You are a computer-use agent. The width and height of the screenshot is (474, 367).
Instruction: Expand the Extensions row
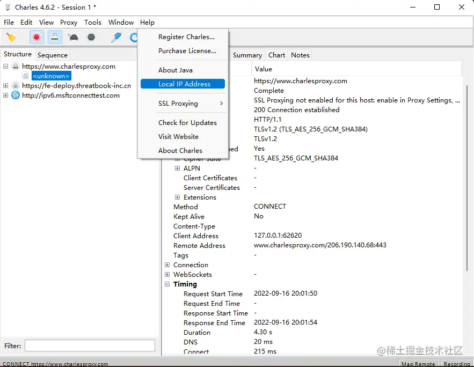[x=178, y=197]
